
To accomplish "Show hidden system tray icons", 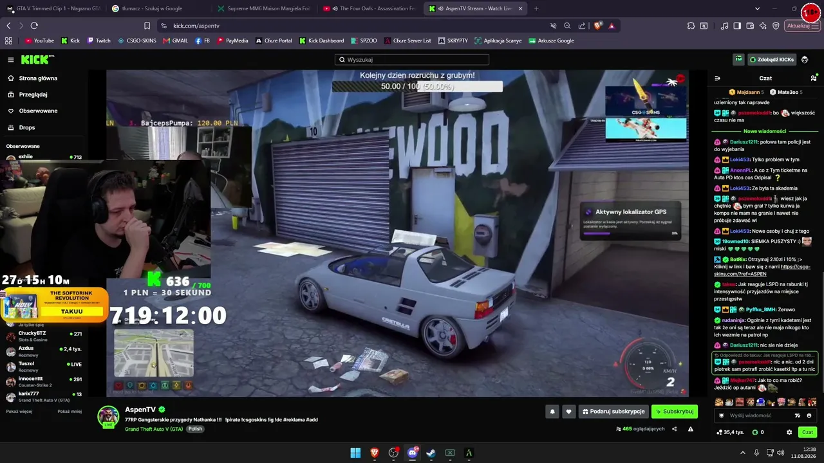I will [x=742, y=453].
